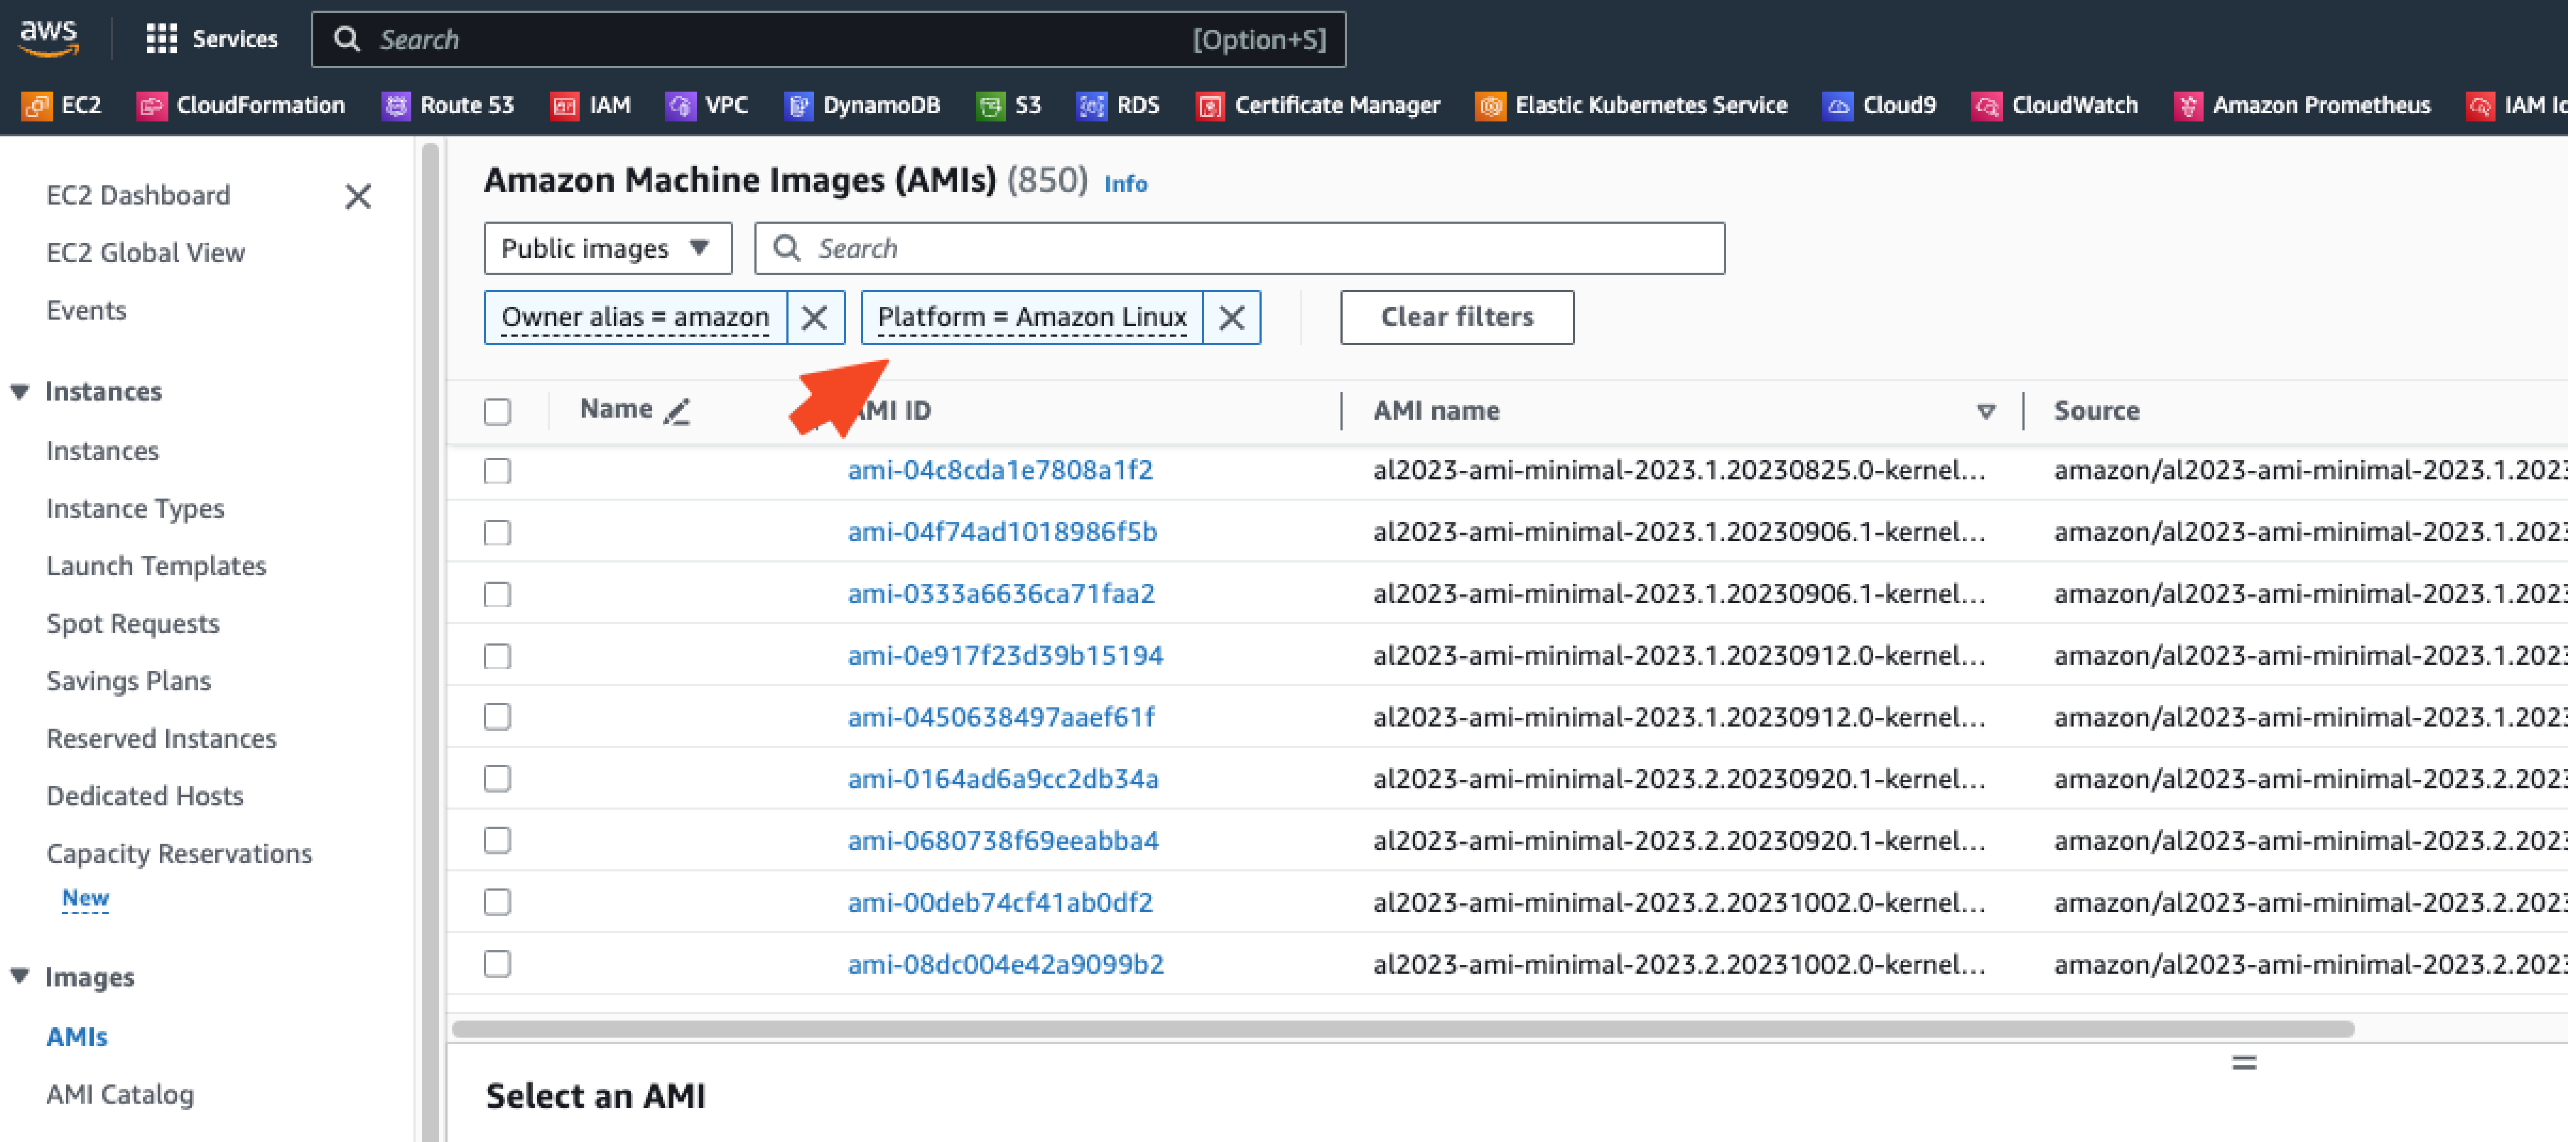Sort by the AMI name column arrow
The width and height of the screenshot is (2568, 1142).
[x=1985, y=412]
